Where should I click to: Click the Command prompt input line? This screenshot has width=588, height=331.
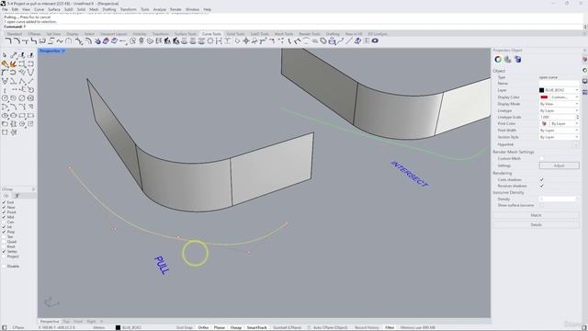[292, 27]
